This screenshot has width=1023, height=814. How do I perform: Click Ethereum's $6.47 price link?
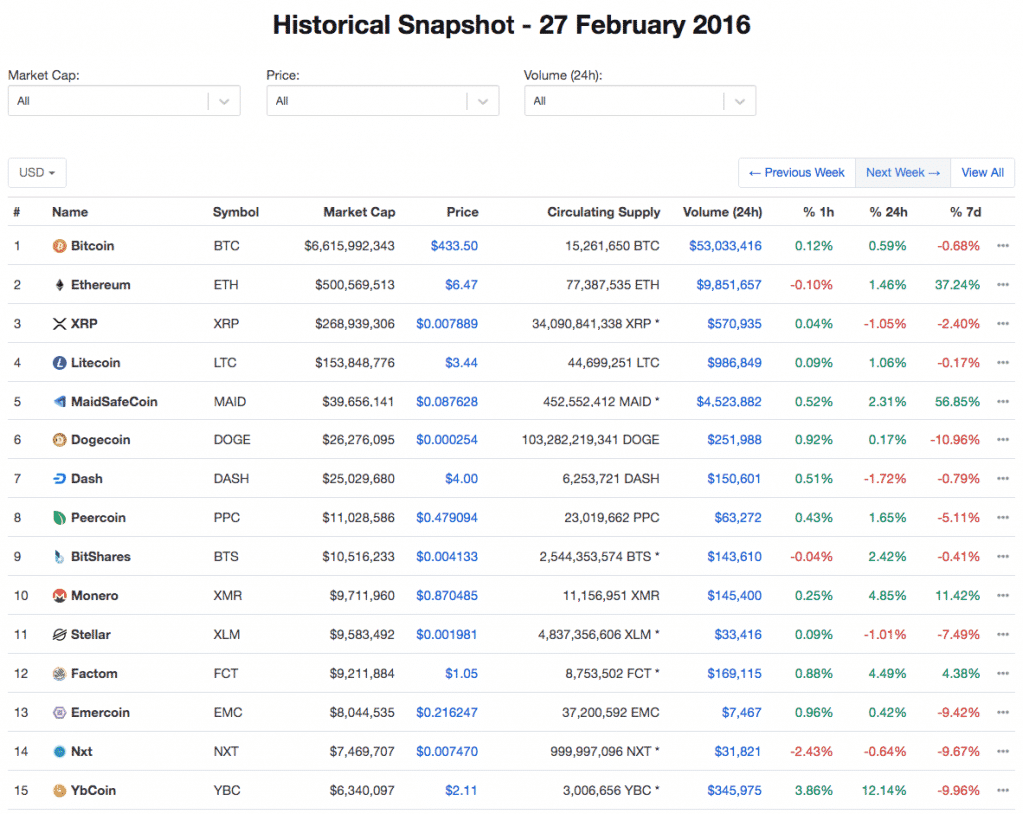click(461, 285)
